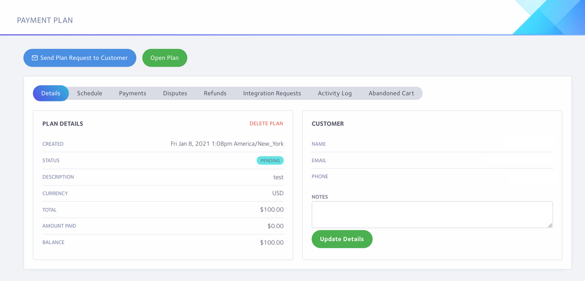Click the Notes box resize handle
This screenshot has width=585, height=281.
[x=550, y=225]
